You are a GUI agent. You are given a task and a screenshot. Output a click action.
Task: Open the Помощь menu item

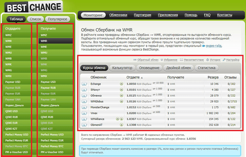coord(191,15)
